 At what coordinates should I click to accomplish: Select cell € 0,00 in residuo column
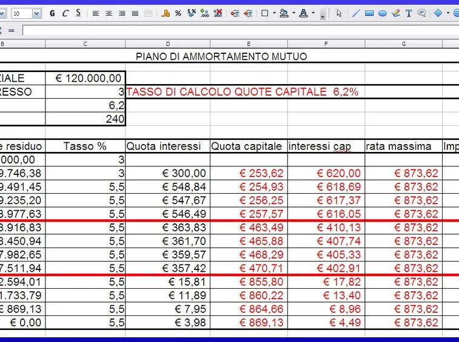(x=23, y=323)
